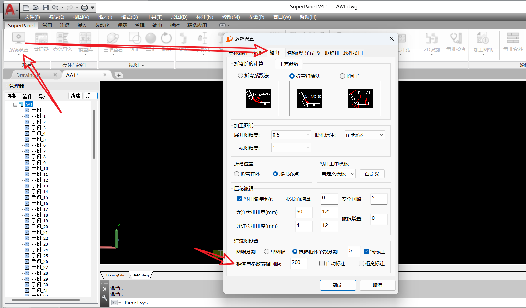Switch to the 参数化 ribbon tab
The width and height of the screenshot is (526, 308).
coord(102,25)
